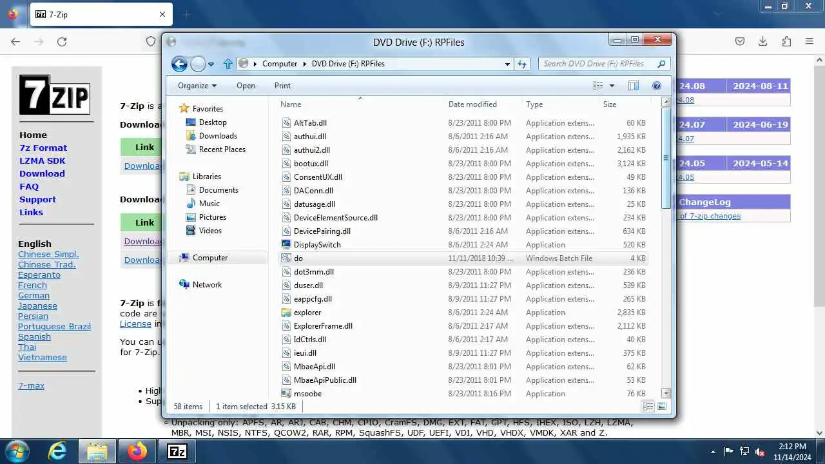Click the Change your view icon

tap(598, 86)
